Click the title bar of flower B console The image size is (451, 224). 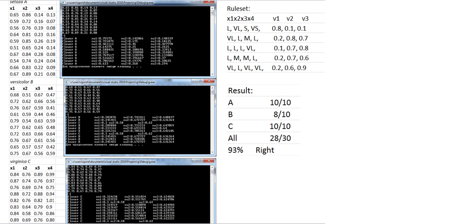(x=128, y=82)
